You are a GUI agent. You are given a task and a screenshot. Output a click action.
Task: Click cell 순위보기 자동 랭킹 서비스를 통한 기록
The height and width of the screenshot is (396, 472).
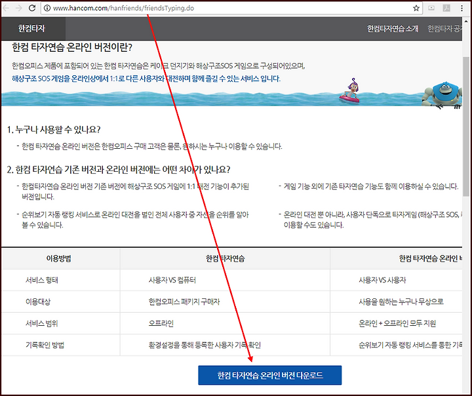[x=410, y=345]
